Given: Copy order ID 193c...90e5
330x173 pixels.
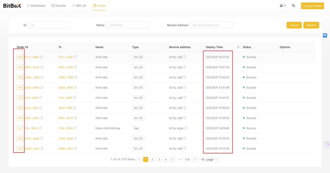Looking at the screenshot, I should pos(40,128).
